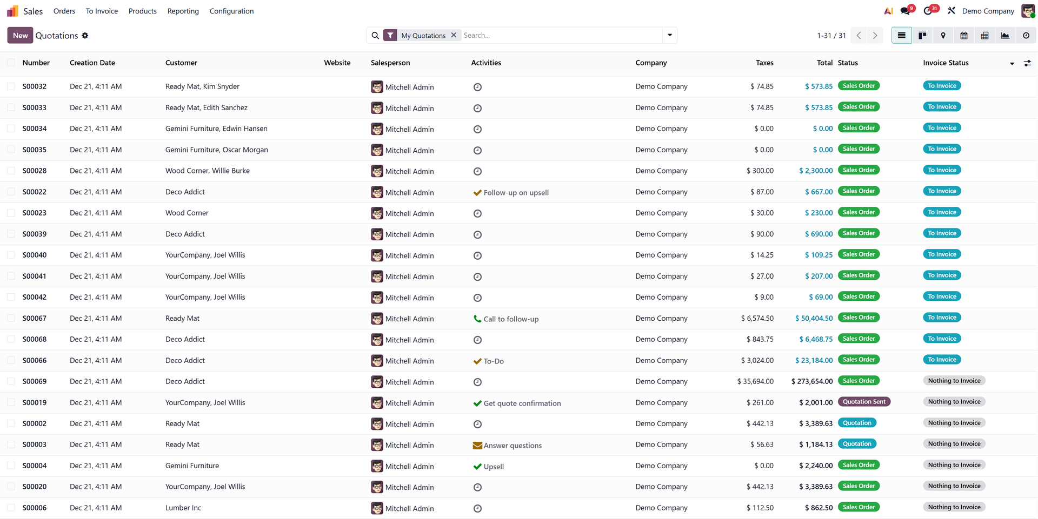Open the optional columns selector icon
Image resolution: width=1038 pixels, height=519 pixels.
(1028, 63)
